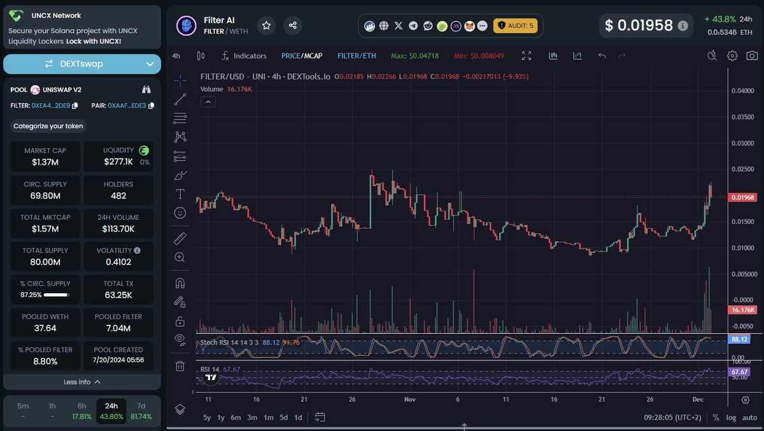The image size is (764, 431).
Task: Copy the FILTER contract address
Action: (x=75, y=106)
